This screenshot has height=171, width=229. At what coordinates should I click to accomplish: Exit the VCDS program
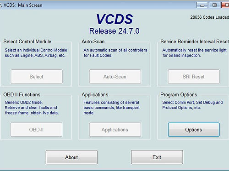157,157
